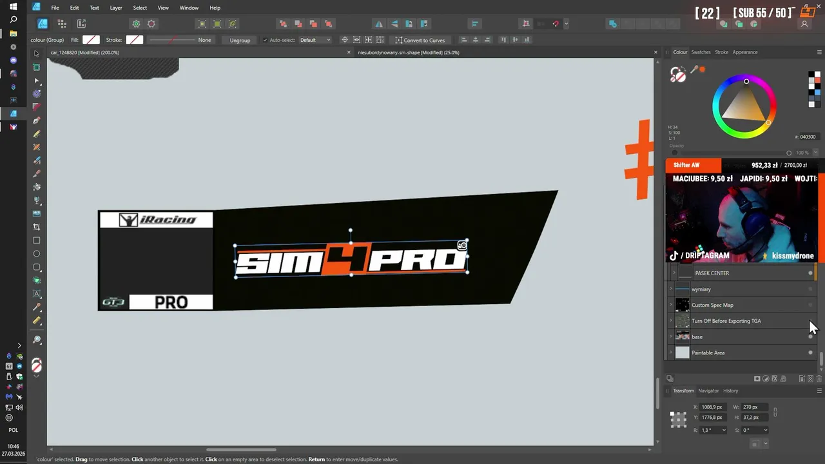
Task: Click the colour picker eyedropper
Action: [694, 70]
